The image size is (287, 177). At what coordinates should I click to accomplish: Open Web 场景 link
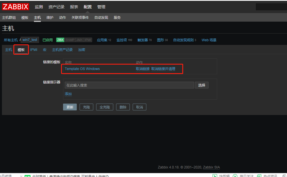pyautogui.click(x=209, y=40)
